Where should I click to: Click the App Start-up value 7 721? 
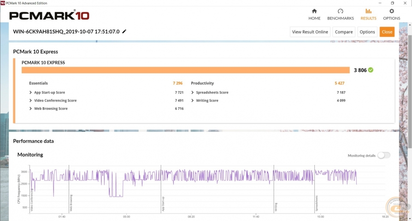pos(179,93)
